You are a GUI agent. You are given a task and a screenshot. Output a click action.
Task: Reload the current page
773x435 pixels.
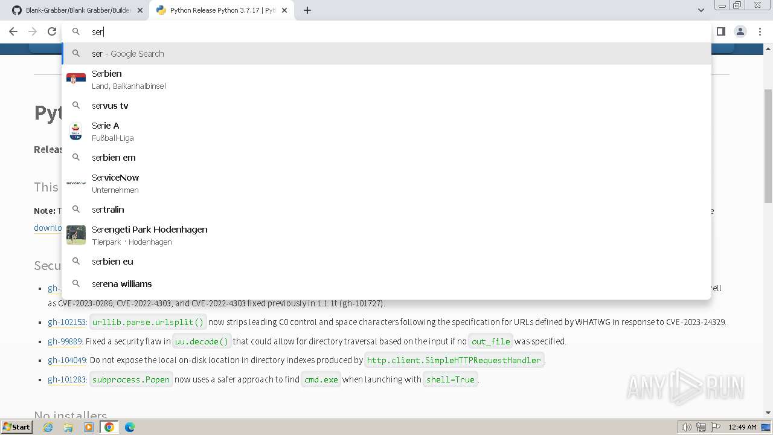point(52,31)
